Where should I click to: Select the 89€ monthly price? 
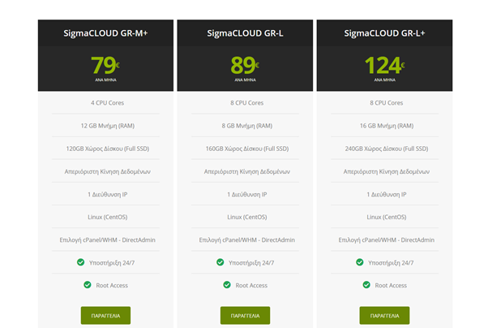245,65
